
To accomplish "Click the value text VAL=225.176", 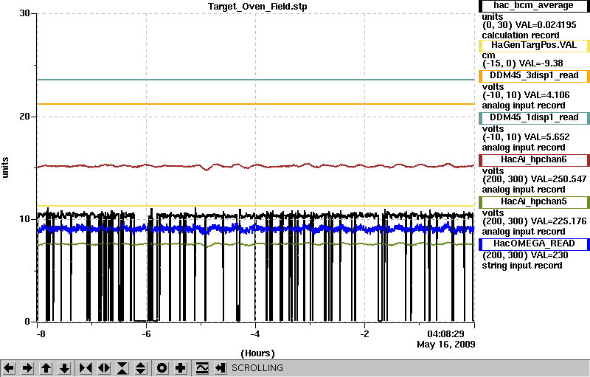I will pyautogui.click(x=558, y=221).
